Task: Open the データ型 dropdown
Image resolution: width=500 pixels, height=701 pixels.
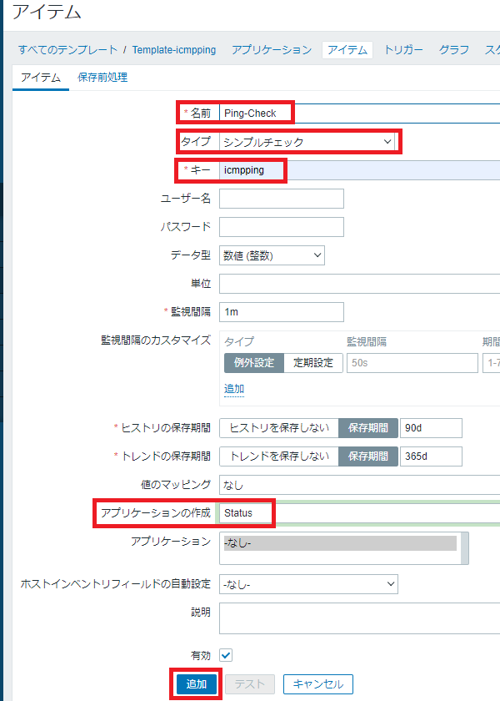Action: pyautogui.click(x=272, y=255)
